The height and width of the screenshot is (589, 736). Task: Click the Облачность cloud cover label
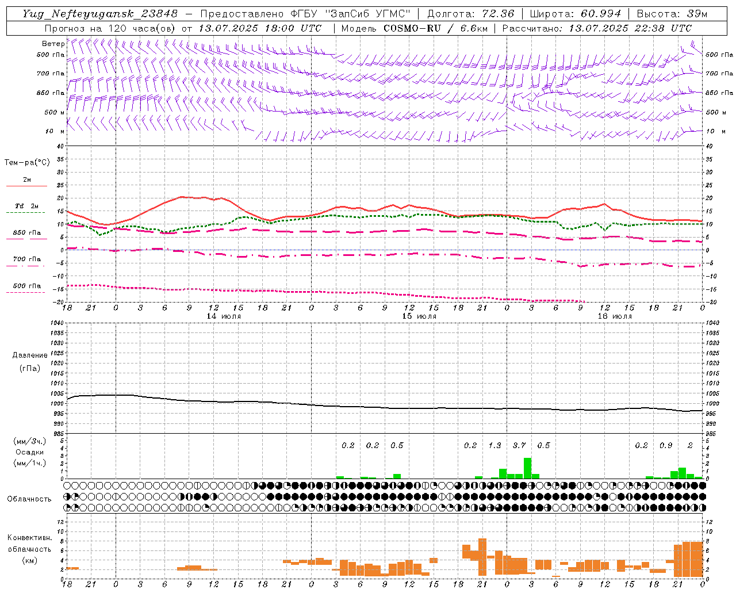pos(29,499)
